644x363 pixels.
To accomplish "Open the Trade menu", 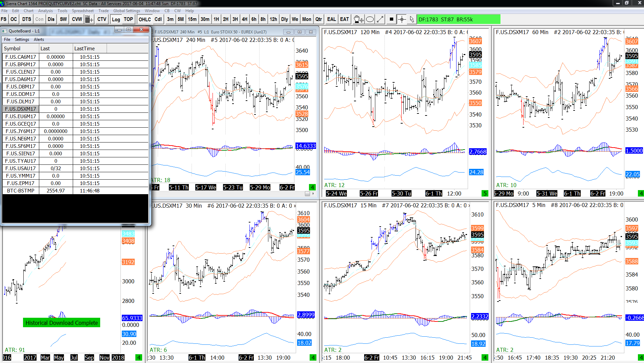I will [103, 11].
